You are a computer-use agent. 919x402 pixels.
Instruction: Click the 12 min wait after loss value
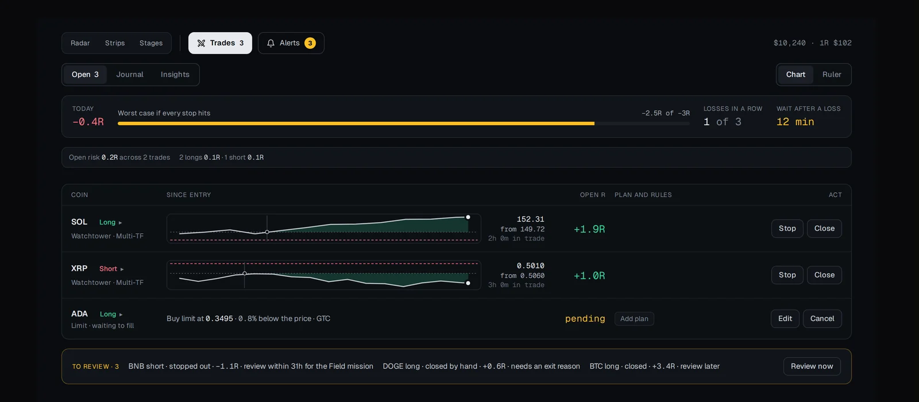tap(796, 122)
